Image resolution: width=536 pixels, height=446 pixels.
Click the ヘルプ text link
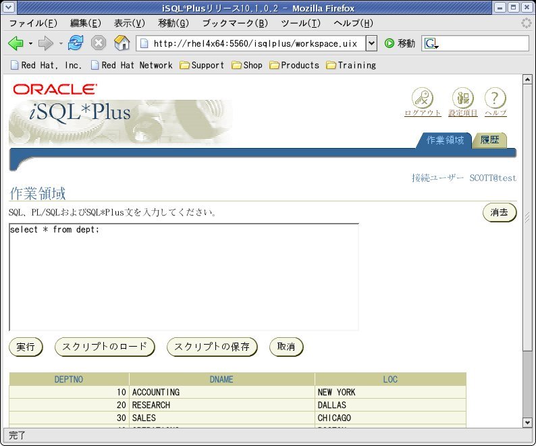495,113
